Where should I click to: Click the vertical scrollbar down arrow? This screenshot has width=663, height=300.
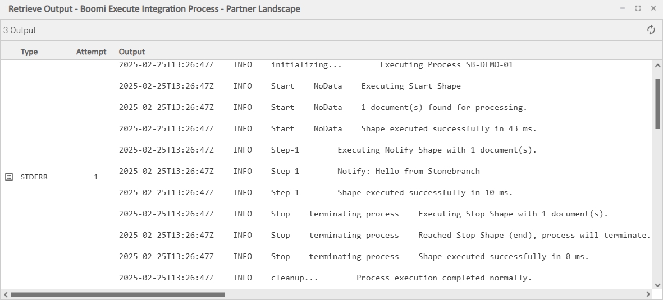tap(657, 285)
